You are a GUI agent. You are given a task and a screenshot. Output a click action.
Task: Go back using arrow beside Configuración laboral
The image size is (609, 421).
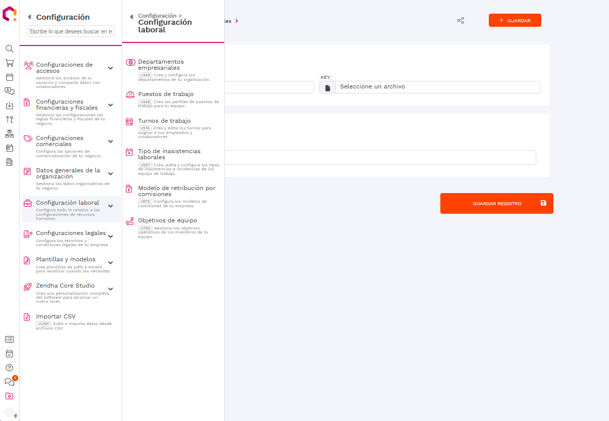pyautogui.click(x=131, y=17)
